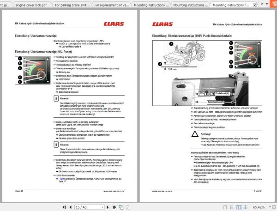Jump to the last page
This screenshot has height=211, width=277.
(x=114, y=207)
